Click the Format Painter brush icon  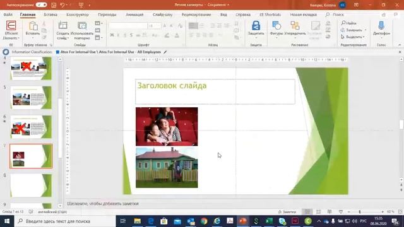[44, 37]
